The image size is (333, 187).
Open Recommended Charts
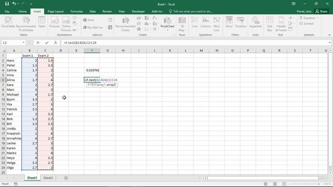tap(125, 24)
